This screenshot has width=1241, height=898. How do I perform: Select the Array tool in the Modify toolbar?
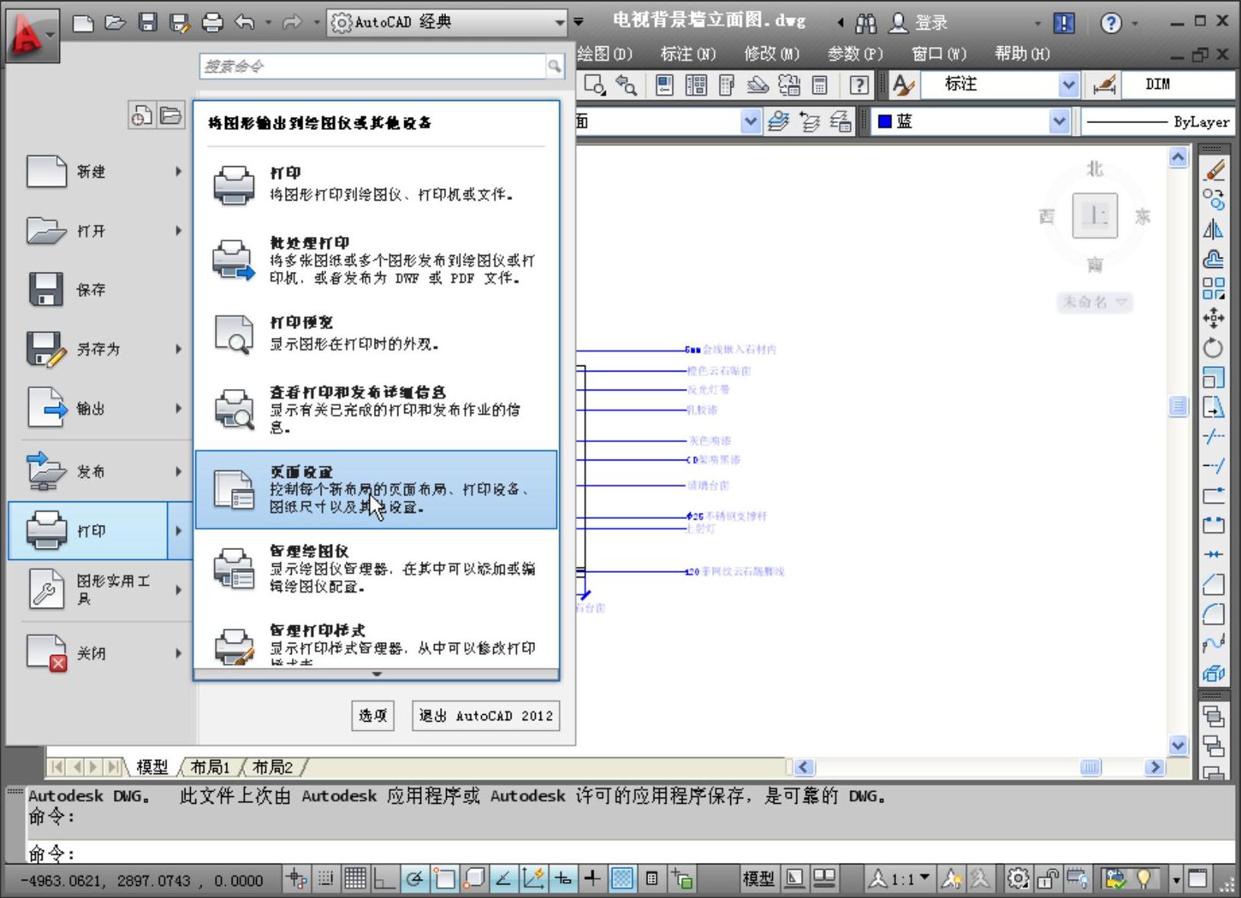pos(1214,289)
